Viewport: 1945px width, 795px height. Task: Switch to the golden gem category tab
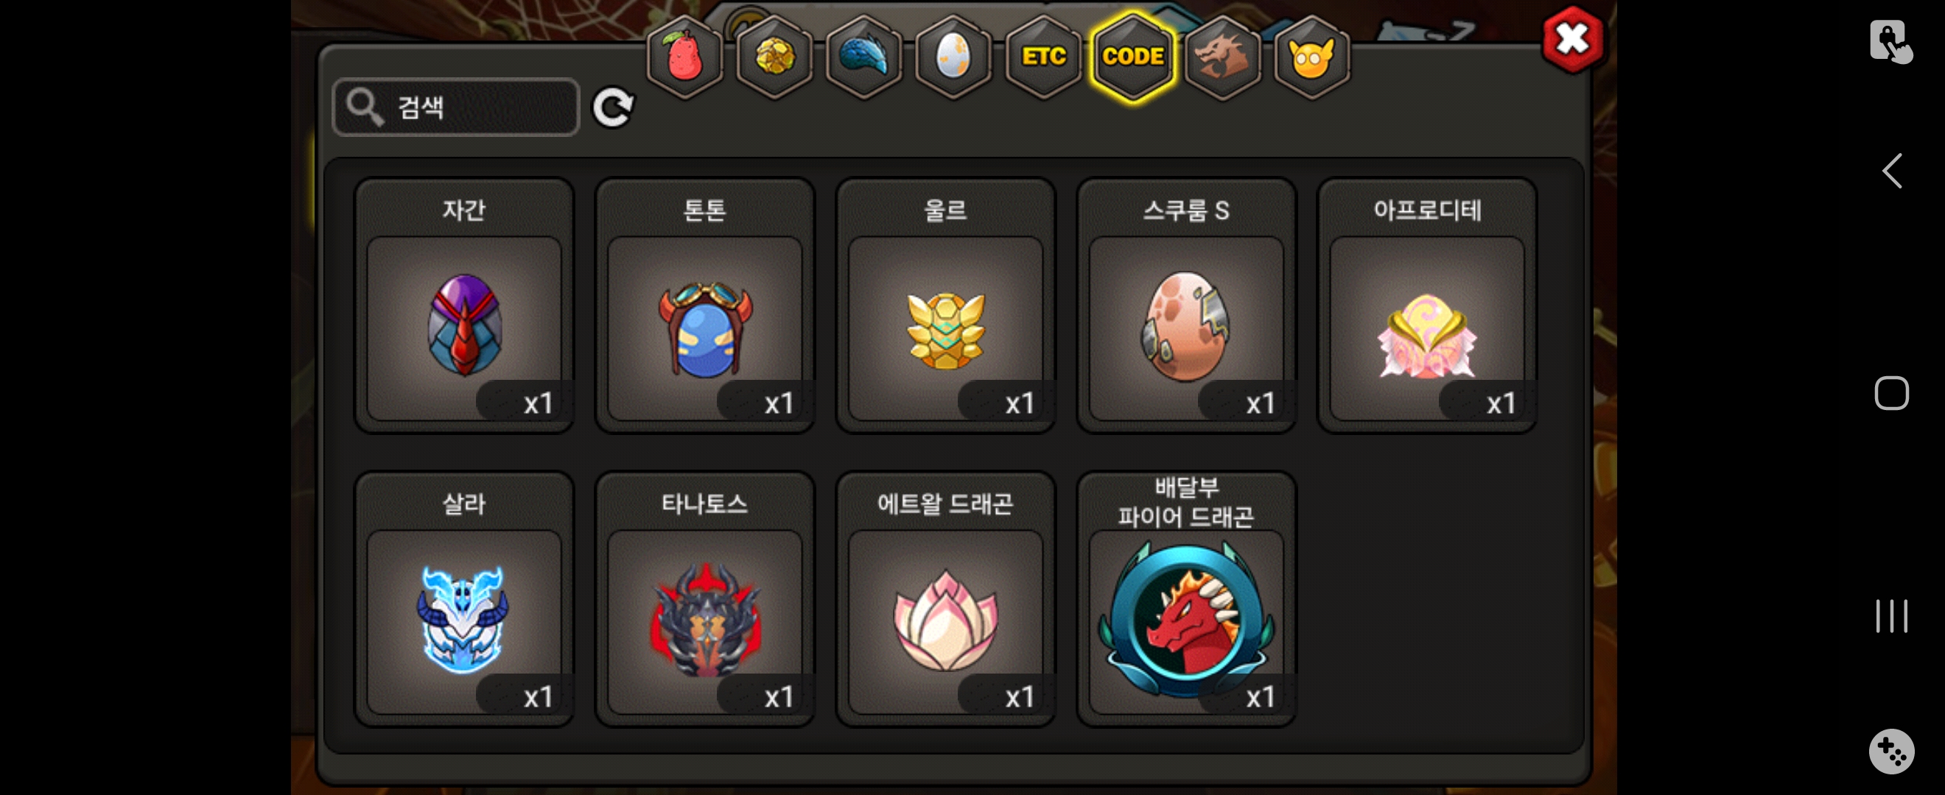(x=774, y=57)
